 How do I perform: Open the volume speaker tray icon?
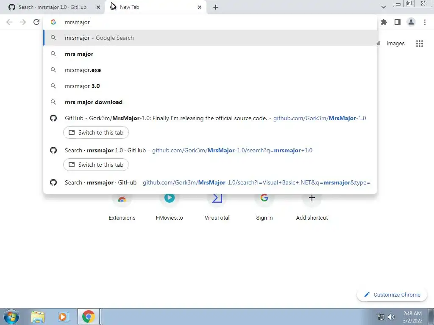click(391, 317)
